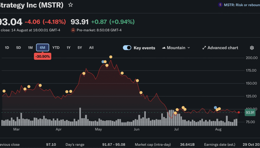The image size is (260, 148).
Task: Click the first key event dot at the chart's left edge
Action: point(4,91)
